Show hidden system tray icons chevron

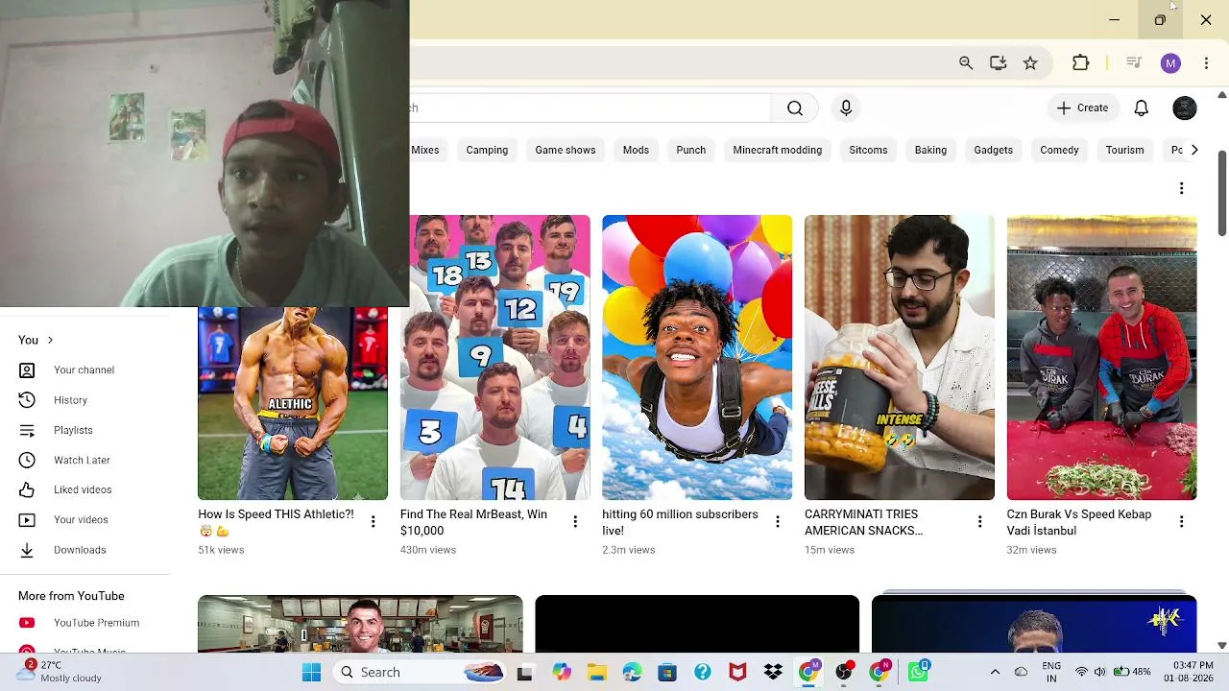(x=995, y=672)
